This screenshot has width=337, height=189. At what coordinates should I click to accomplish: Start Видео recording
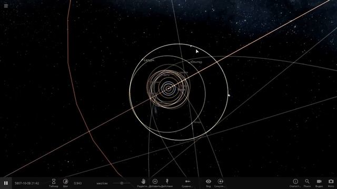click(319, 183)
